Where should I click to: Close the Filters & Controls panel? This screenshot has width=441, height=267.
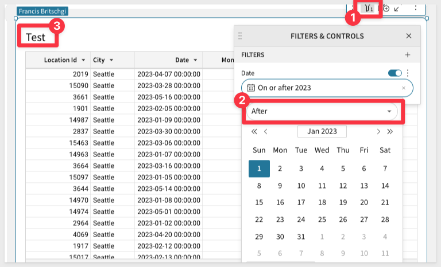click(x=409, y=36)
